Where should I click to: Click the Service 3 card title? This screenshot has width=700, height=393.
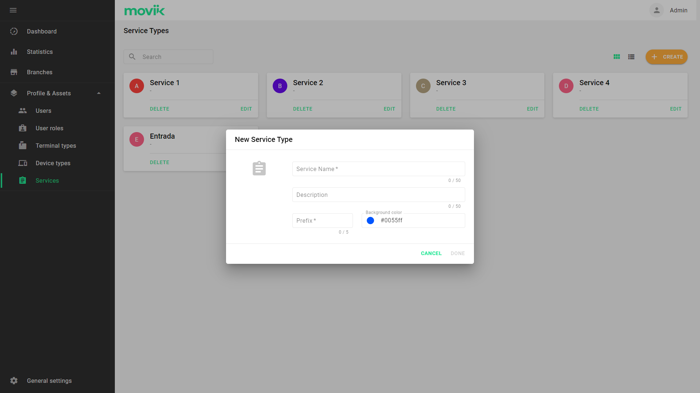pyautogui.click(x=451, y=83)
